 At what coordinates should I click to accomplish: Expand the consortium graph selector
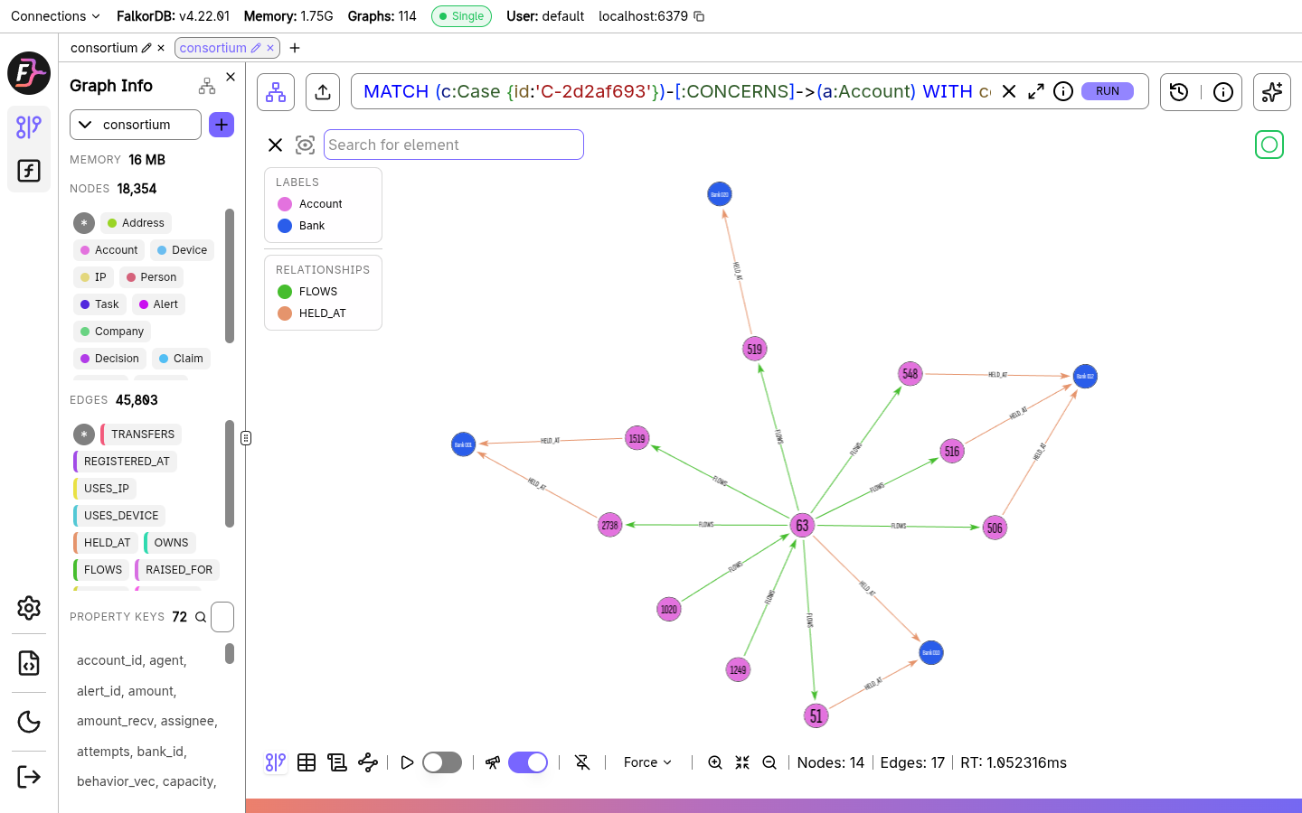136,125
